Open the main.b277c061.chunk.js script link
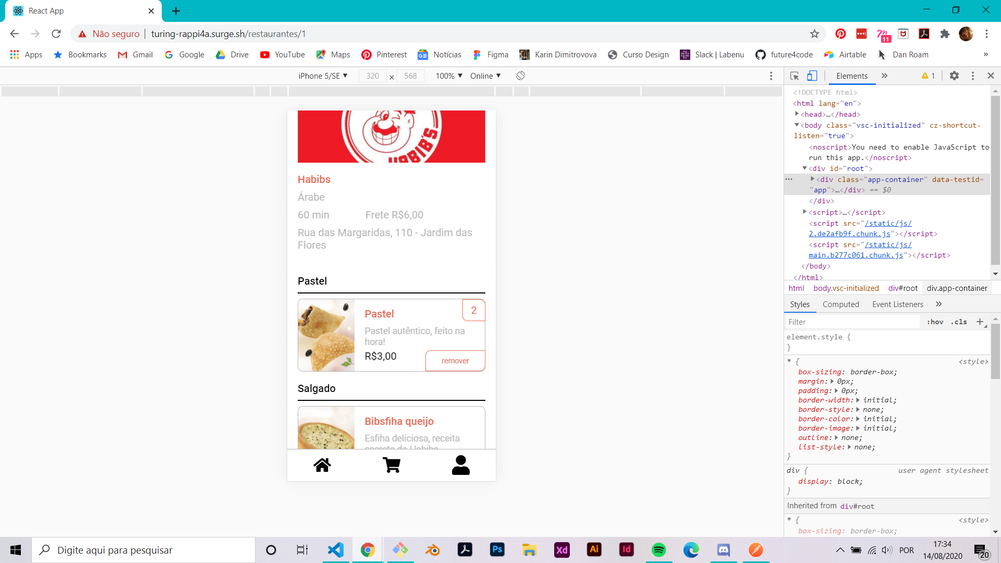Screen dimensions: 1001x563 pos(856,255)
